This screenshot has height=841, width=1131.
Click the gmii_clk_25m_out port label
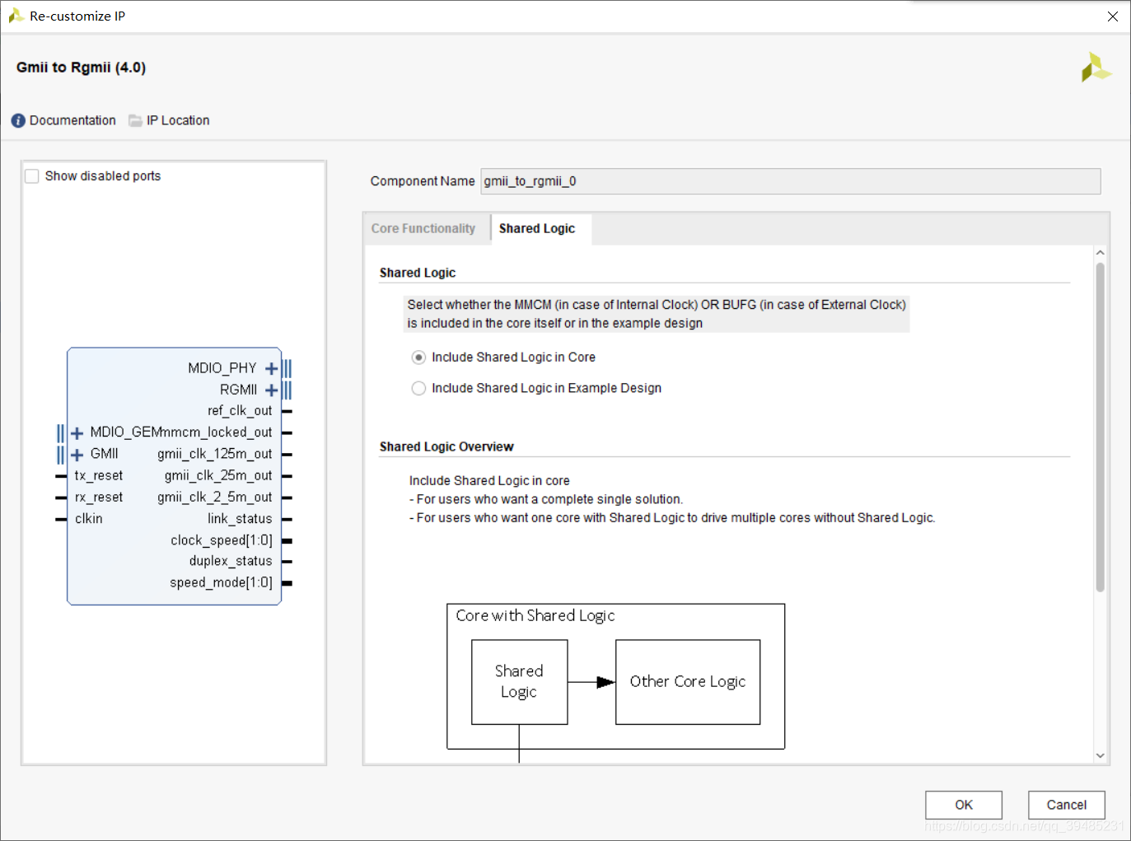coord(218,475)
